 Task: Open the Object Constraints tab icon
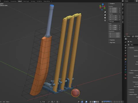pos(125,70)
